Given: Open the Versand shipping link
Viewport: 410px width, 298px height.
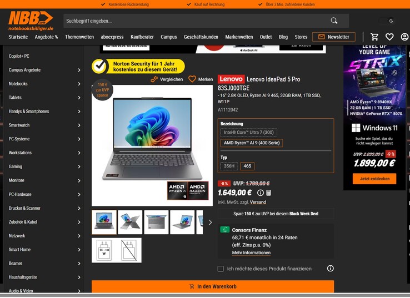Looking at the screenshot, I should (x=258, y=202).
